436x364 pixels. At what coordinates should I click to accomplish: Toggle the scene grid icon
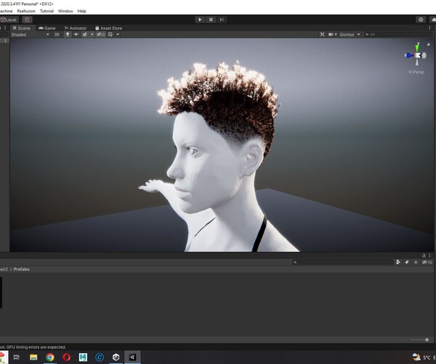[110, 34]
